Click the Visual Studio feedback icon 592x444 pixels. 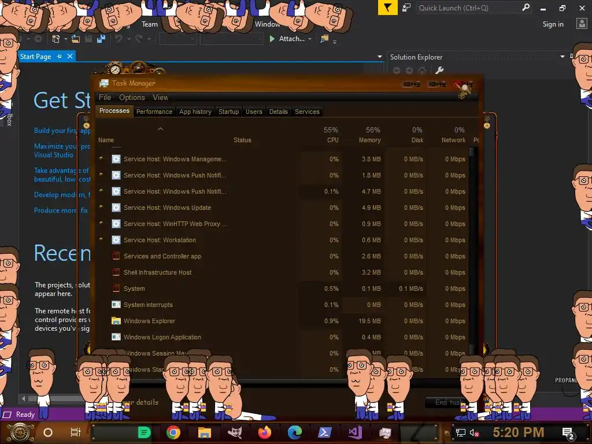[406, 8]
